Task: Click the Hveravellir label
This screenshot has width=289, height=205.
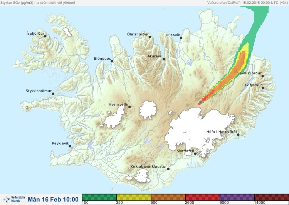Action: pyautogui.click(x=119, y=104)
